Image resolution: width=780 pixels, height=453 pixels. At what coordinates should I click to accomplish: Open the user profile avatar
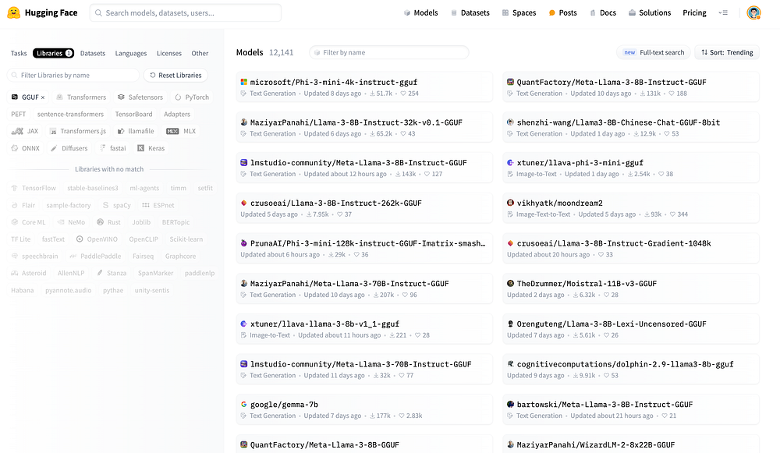(753, 13)
